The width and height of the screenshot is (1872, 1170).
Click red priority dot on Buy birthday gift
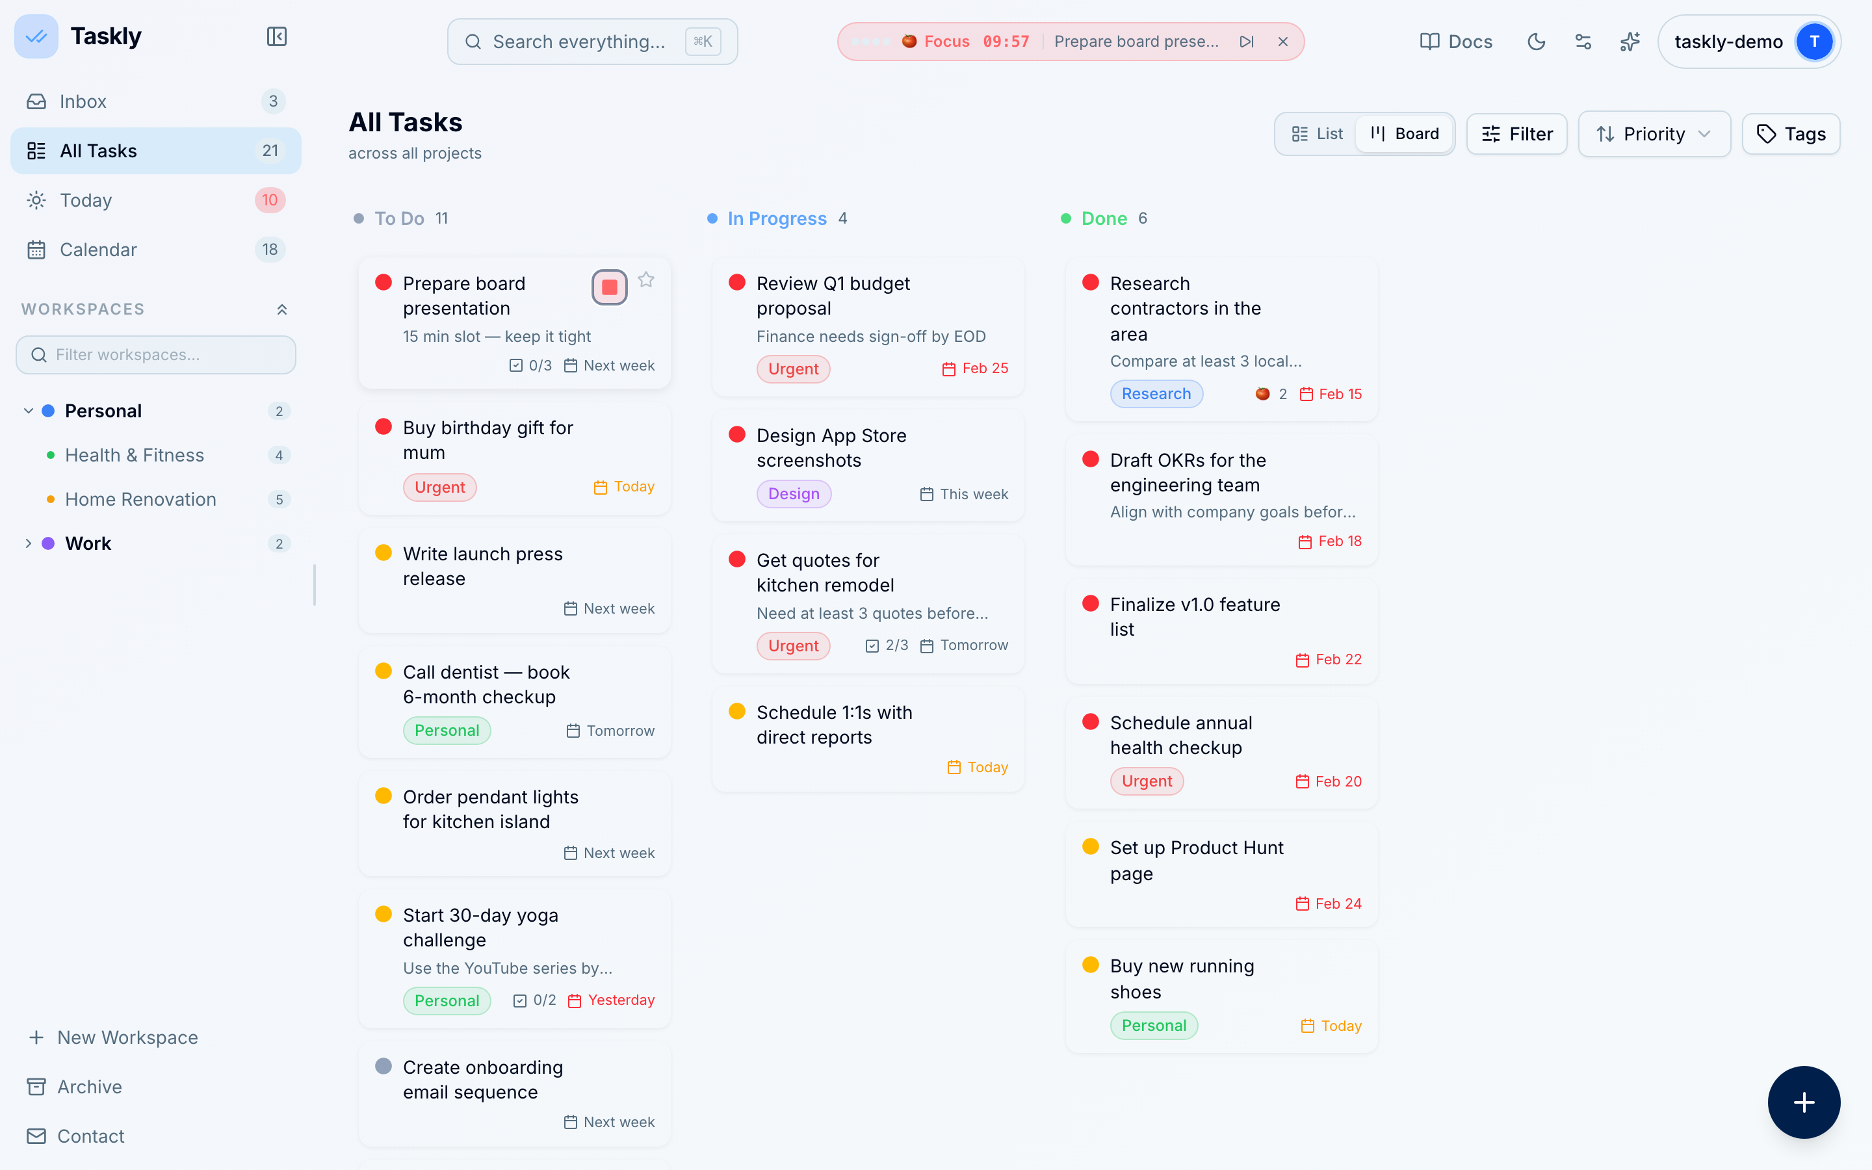click(383, 426)
